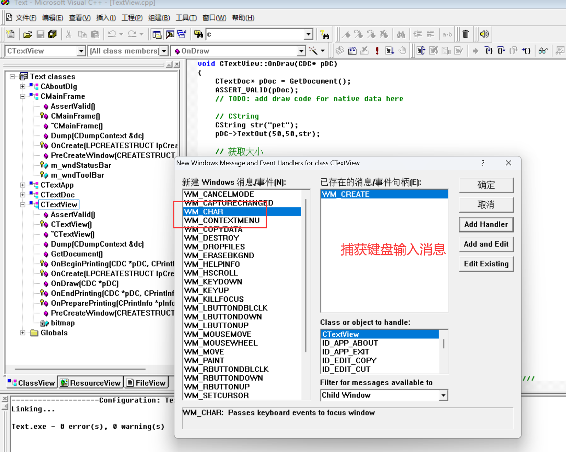566x452 pixels.
Task: Click the Run to Cursor icon
Action: click(526, 51)
